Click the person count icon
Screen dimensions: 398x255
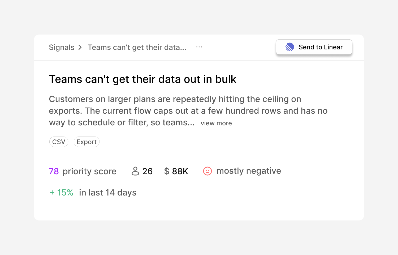click(x=135, y=171)
